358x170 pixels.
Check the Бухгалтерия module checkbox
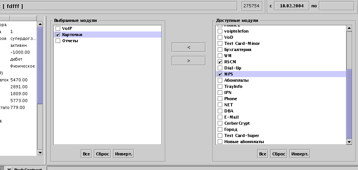tap(220, 50)
